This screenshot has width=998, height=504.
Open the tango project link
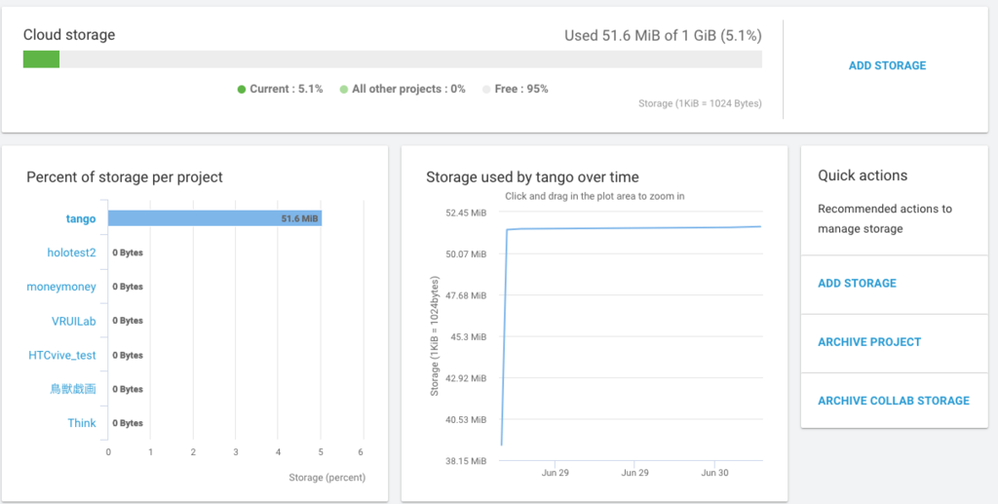(81, 219)
